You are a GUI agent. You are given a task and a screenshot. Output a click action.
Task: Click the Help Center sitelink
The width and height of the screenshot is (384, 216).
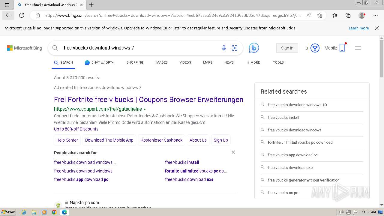67,140
